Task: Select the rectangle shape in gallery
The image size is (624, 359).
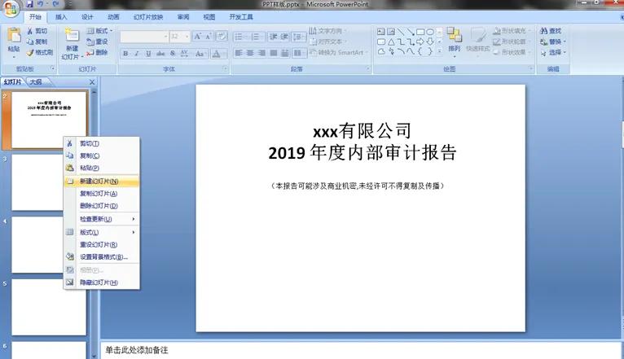Action: pos(420,32)
